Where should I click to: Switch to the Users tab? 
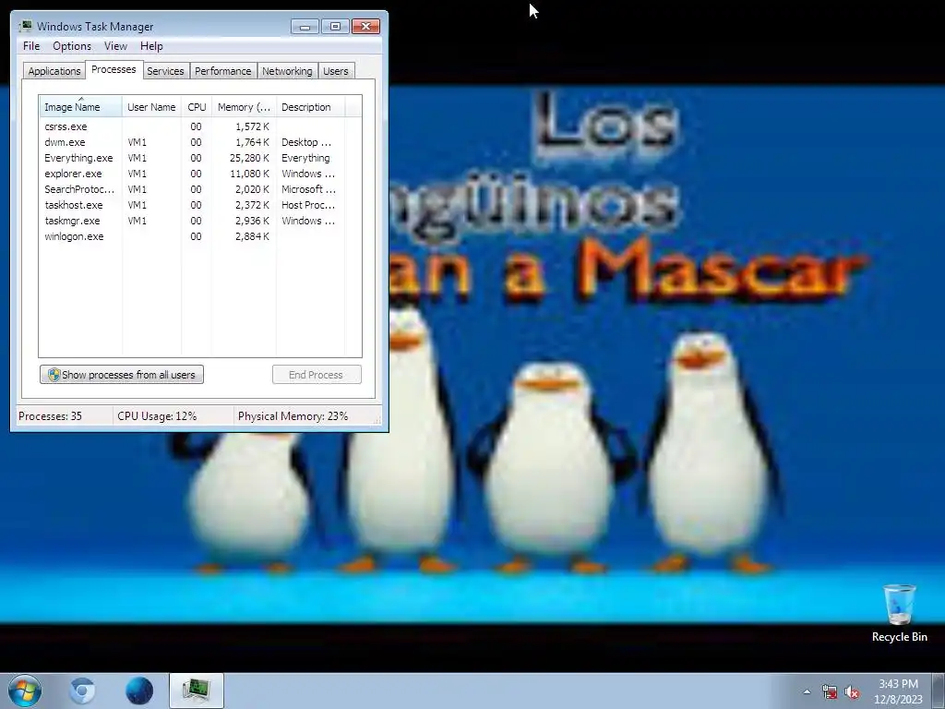[336, 71]
